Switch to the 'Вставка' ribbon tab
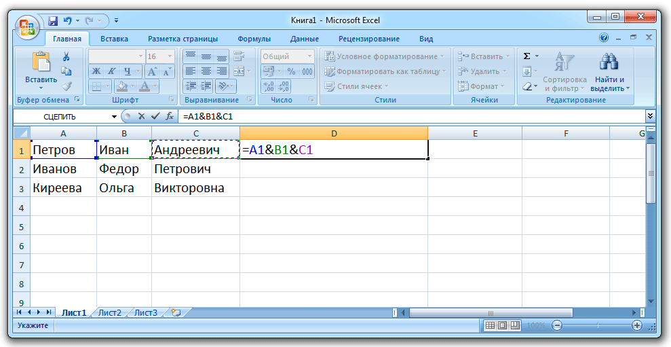671x347 pixels. pos(114,39)
